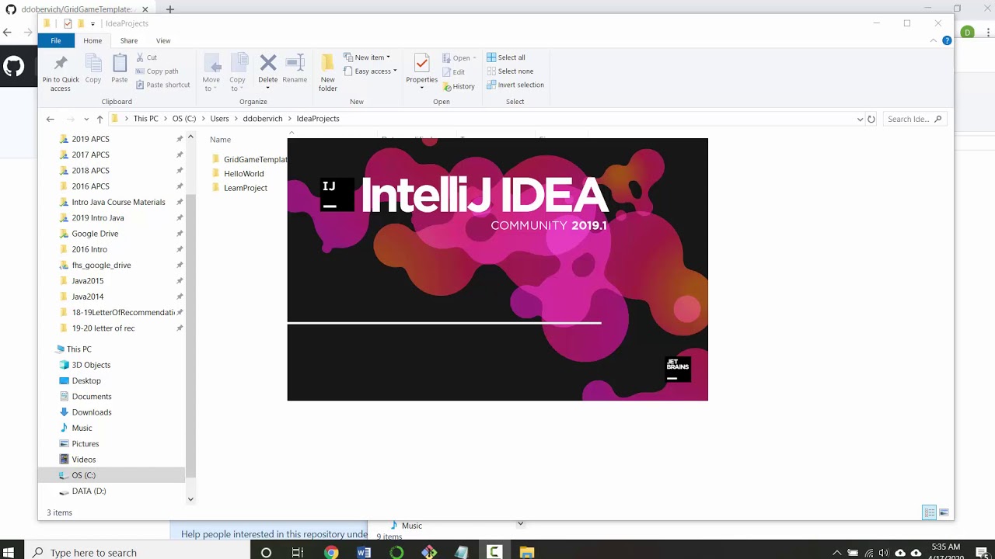Open Task View on taskbar
The image size is (995, 559).
298,552
